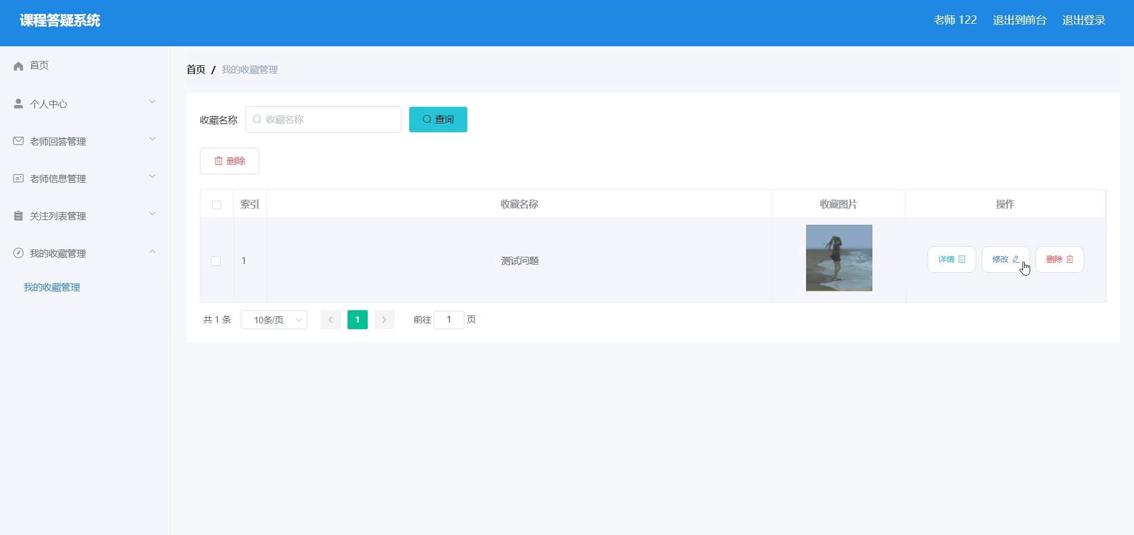Image resolution: width=1134 pixels, height=535 pixels.
Task: Click 修改 button for 测试问题
Action: (x=1005, y=259)
